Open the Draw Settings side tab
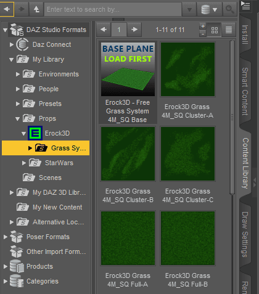 [x=245, y=235]
